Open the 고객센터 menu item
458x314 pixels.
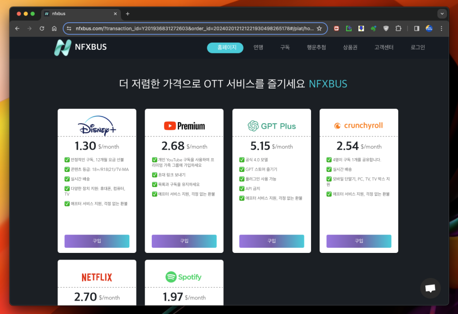click(x=384, y=47)
